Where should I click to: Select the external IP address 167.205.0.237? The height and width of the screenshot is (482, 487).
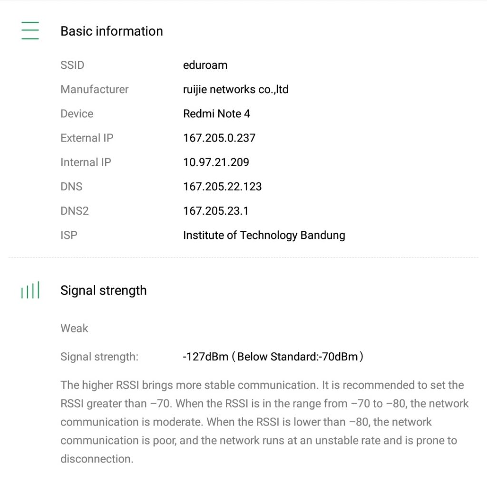(x=219, y=138)
